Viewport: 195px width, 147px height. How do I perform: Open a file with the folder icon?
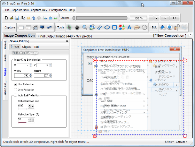11,18
